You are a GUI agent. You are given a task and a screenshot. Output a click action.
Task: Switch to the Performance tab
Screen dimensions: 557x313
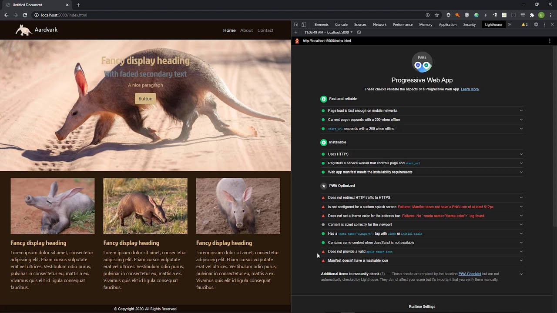pyautogui.click(x=403, y=24)
